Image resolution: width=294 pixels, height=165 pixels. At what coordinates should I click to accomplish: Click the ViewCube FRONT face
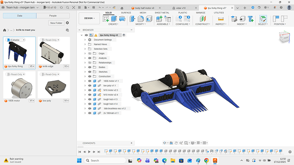coord(285,38)
